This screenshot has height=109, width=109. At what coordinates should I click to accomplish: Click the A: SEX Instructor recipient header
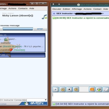point(80,14)
